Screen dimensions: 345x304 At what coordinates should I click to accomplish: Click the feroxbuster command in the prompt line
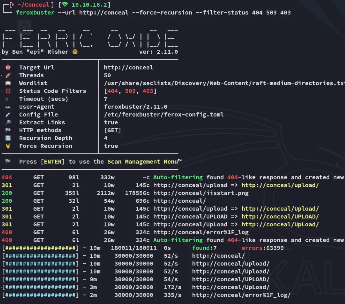pyautogui.click(x=35, y=13)
